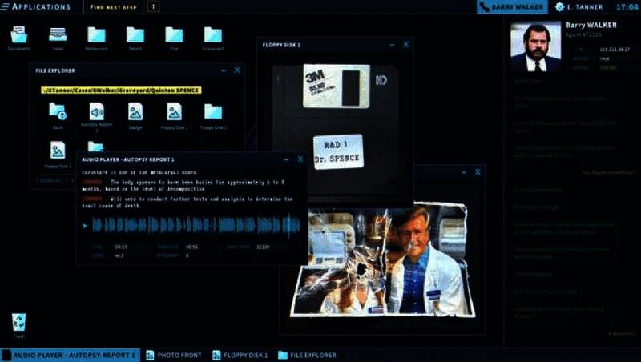Open the Graveyard folder on desktop
The height and width of the screenshot is (362, 641).
pos(212,35)
